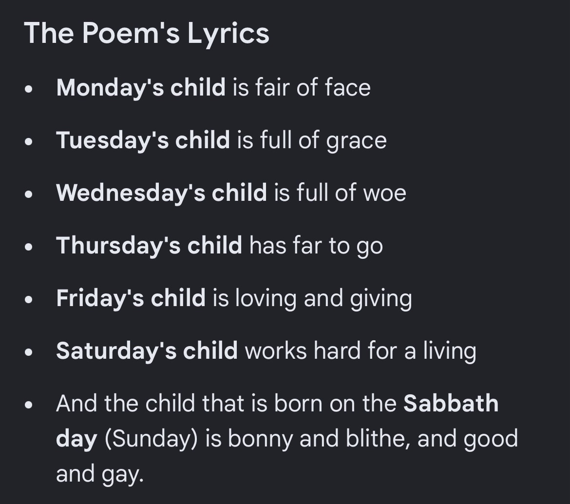
Task: Click the word '(Sunday)' in parentheses
Action: [x=151, y=439]
